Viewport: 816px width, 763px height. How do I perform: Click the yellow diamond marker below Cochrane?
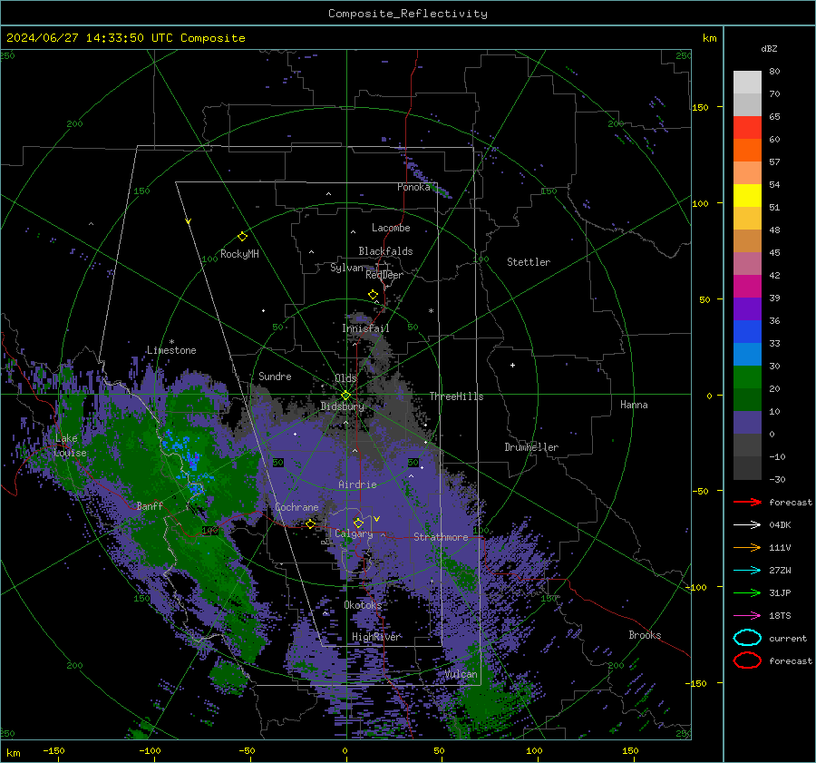pos(311,524)
